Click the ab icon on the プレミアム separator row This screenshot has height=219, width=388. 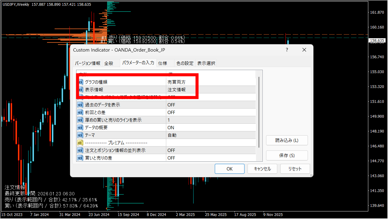click(80, 143)
